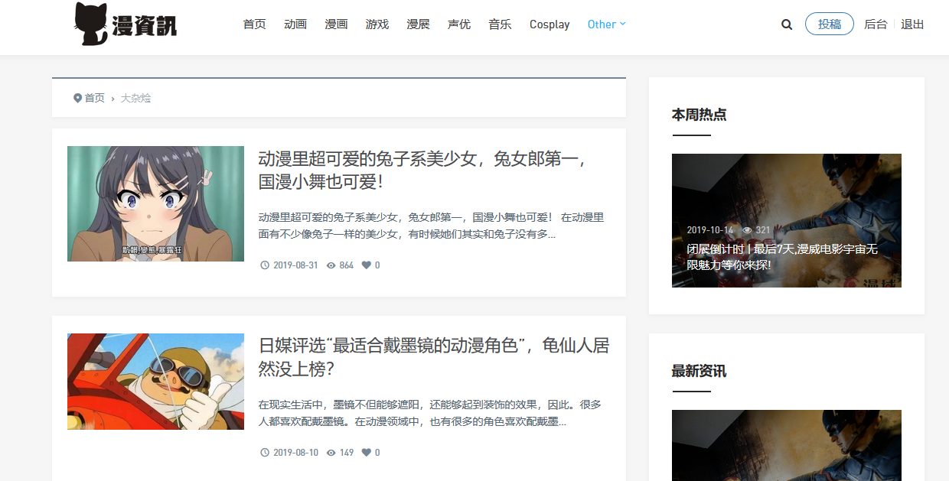The width and height of the screenshot is (949, 481).
Task: Click the clock icon beside 2019-08-31
Action: pyautogui.click(x=265, y=265)
